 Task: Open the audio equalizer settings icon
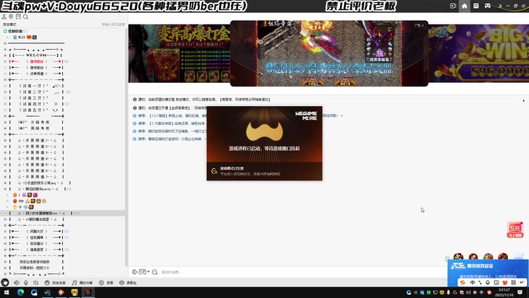click(x=36, y=283)
